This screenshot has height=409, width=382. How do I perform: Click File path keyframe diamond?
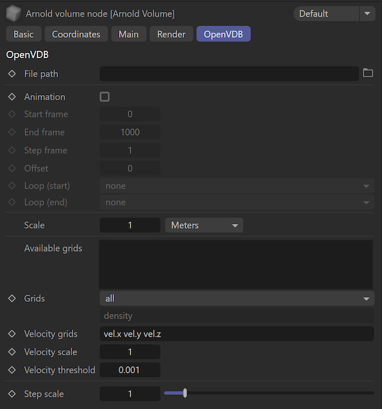click(12, 74)
